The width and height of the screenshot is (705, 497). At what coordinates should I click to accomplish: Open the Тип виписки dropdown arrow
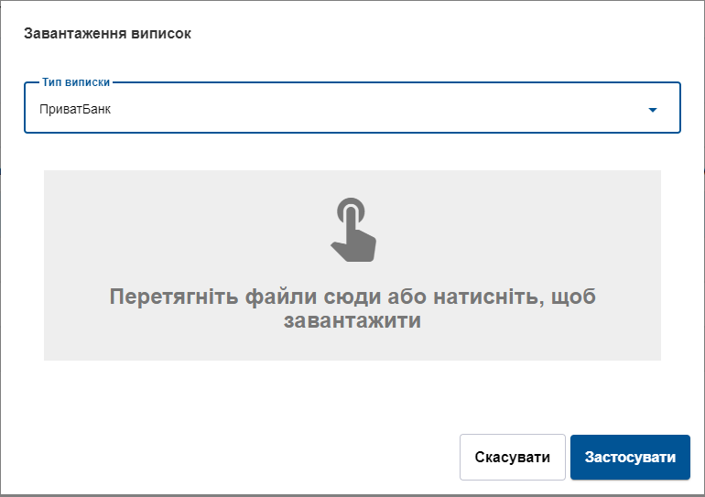(x=653, y=110)
